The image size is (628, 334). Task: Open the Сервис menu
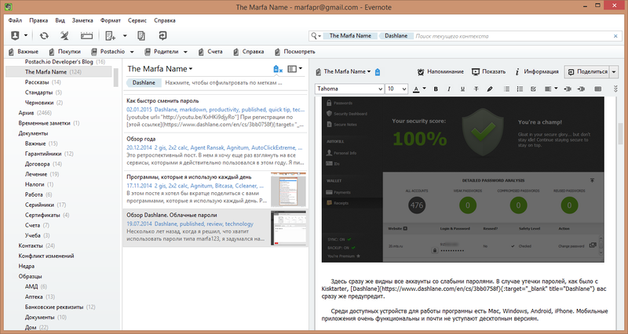[137, 20]
